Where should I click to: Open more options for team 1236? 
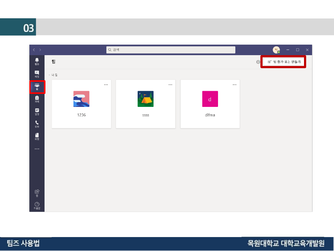(x=106, y=85)
